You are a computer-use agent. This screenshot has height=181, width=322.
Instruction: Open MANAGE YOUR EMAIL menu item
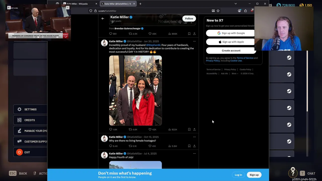pyautogui.click(x=30, y=131)
